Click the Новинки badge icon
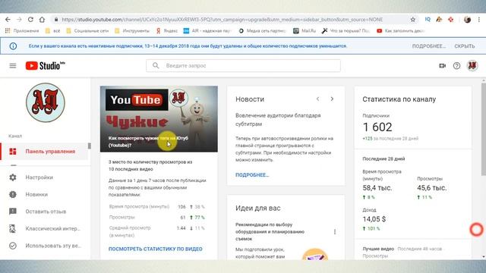486x273 pixels. click(13, 194)
